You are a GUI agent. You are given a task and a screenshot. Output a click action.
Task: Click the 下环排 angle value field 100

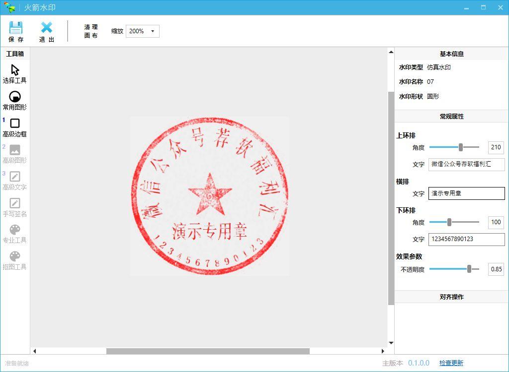coord(496,222)
